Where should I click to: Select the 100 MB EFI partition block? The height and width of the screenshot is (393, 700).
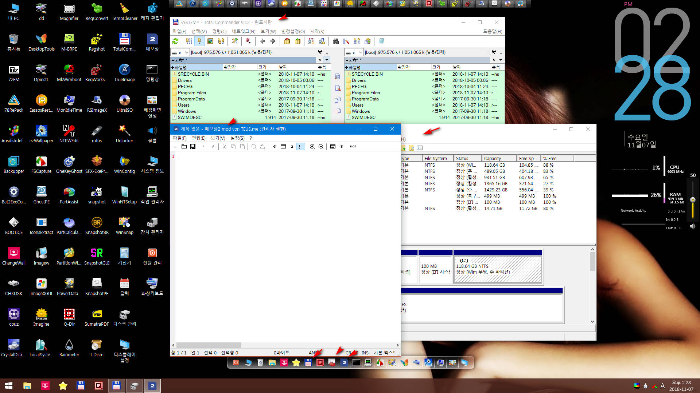click(x=435, y=269)
